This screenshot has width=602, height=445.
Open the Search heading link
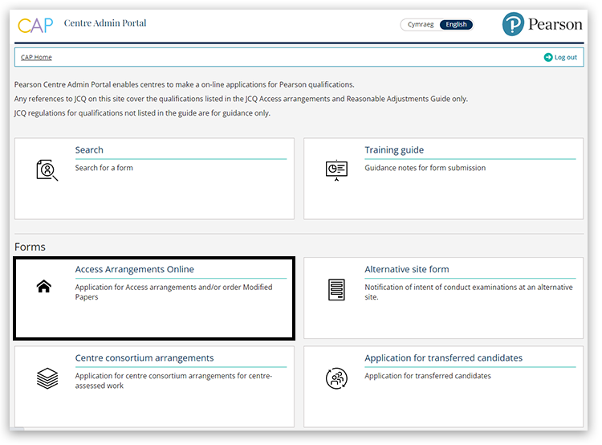(89, 150)
